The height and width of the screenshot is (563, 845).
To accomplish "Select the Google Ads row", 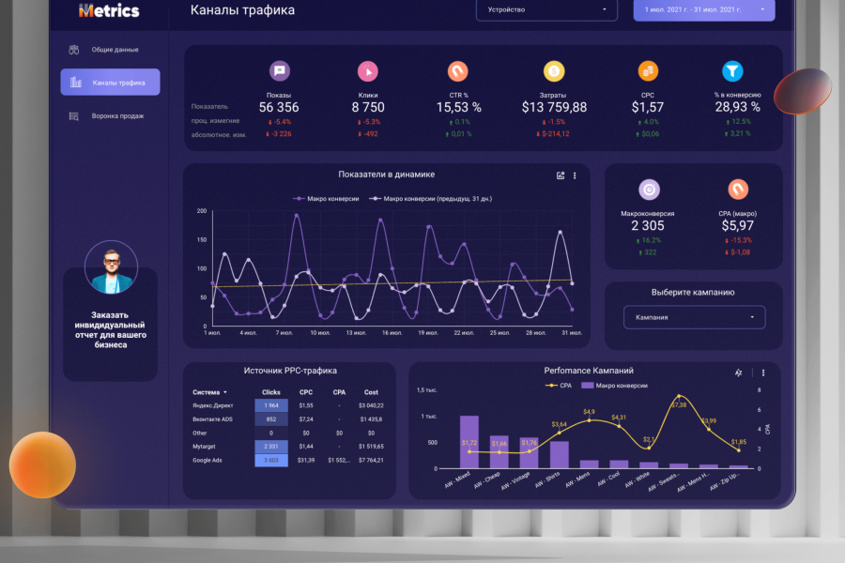I will pos(288,460).
